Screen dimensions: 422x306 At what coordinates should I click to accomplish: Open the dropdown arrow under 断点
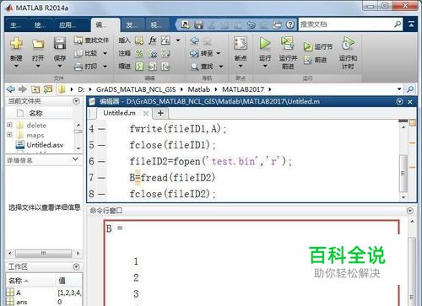241,66
